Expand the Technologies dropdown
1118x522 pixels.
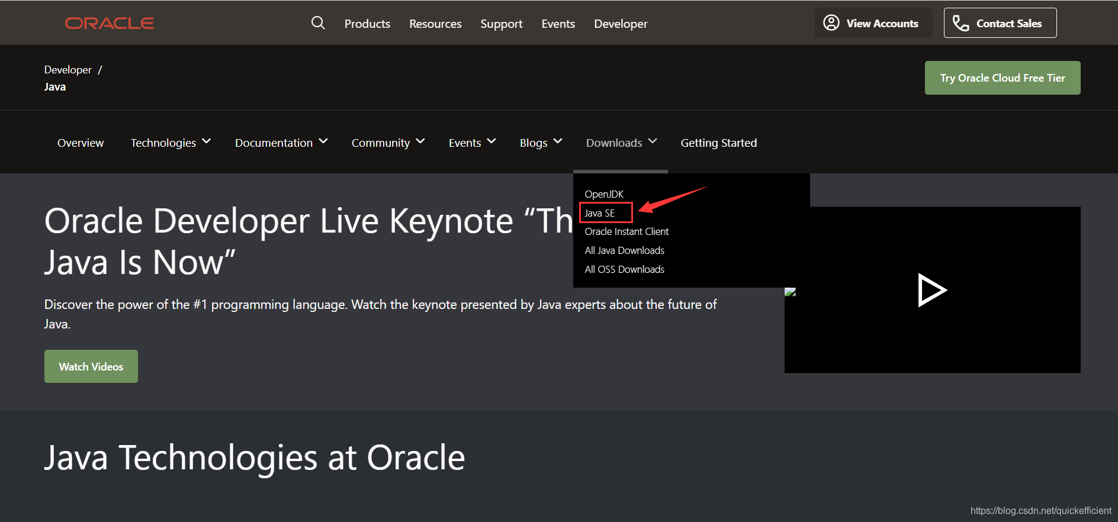pyautogui.click(x=171, y=143)
